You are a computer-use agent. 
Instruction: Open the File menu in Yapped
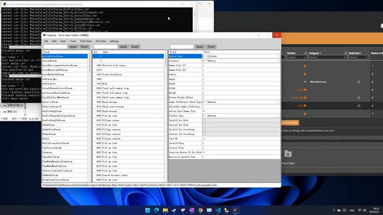(x=46, y=41)
